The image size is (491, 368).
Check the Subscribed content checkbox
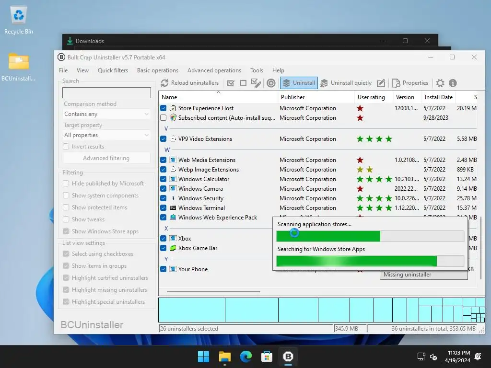click(x=163, y=118)
